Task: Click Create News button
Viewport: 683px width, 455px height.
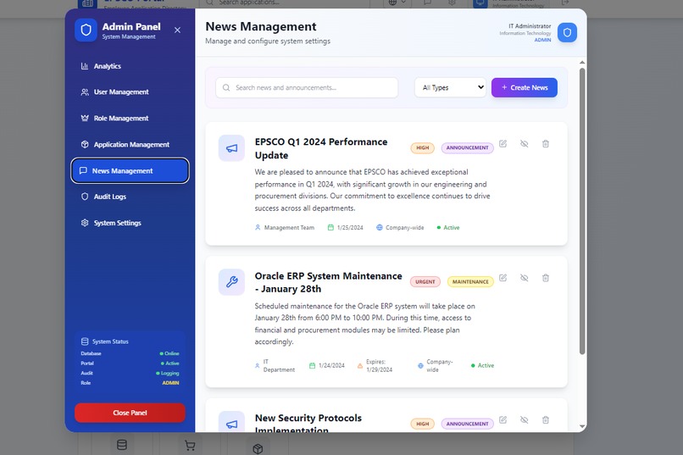Action: 524,87
